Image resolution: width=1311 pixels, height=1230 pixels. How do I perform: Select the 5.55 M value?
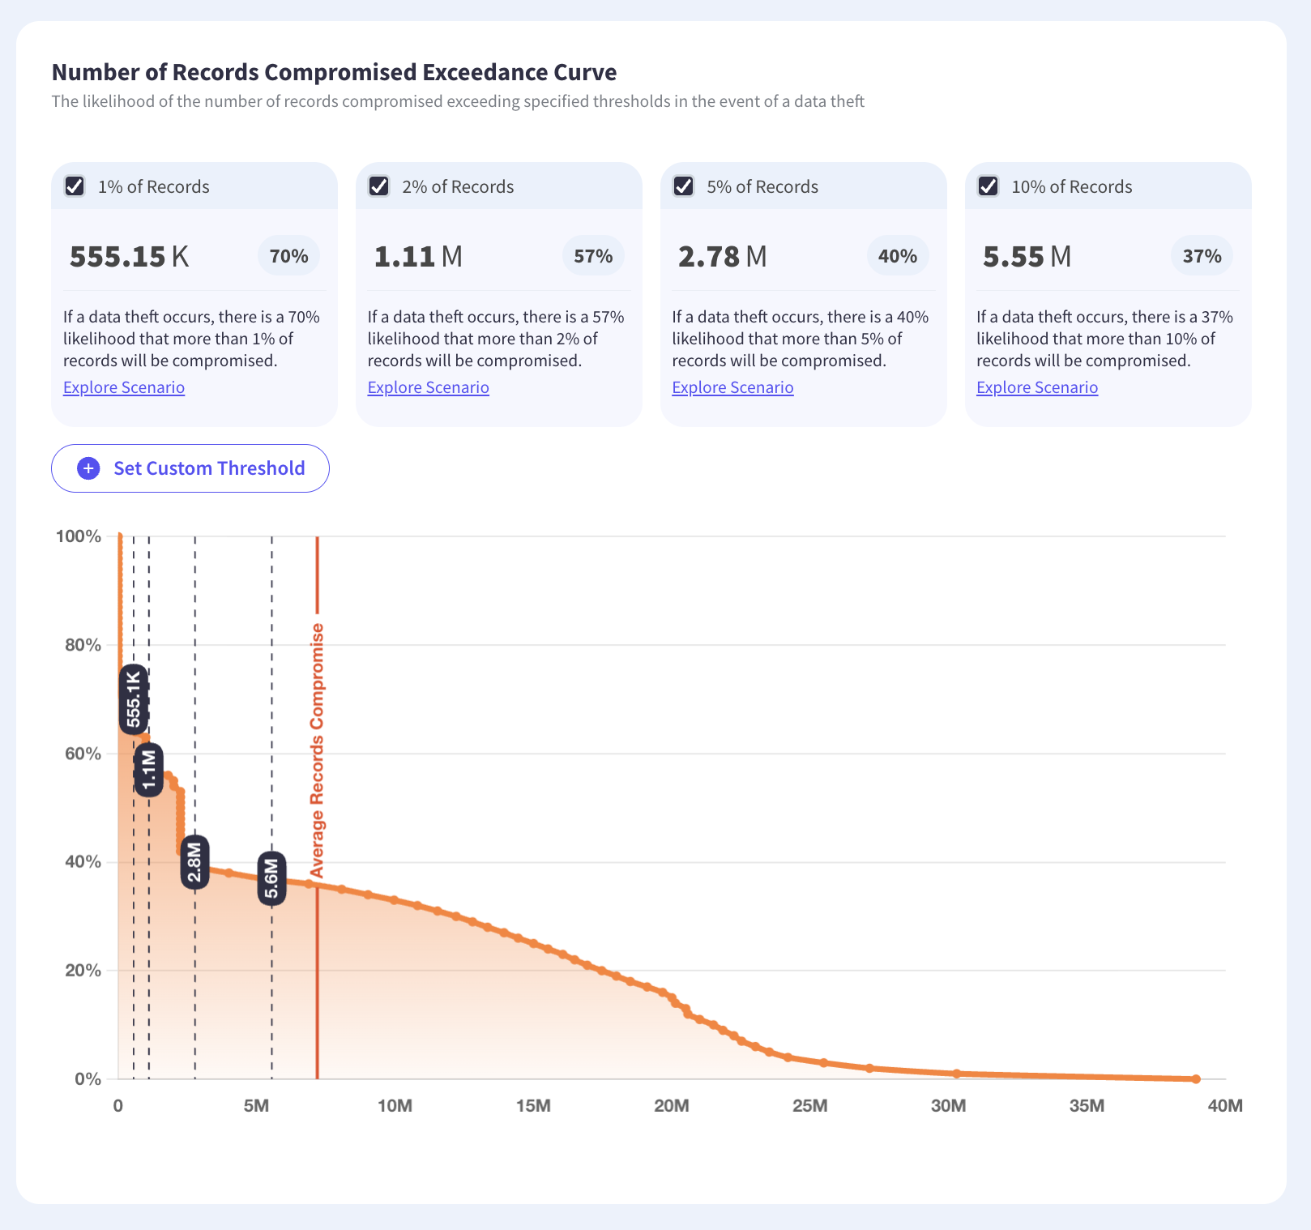[x=1027, y=256]
